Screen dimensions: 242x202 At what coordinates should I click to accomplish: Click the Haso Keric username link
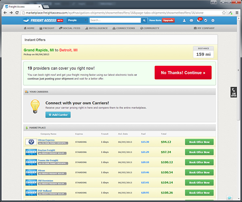click(155, 20)
